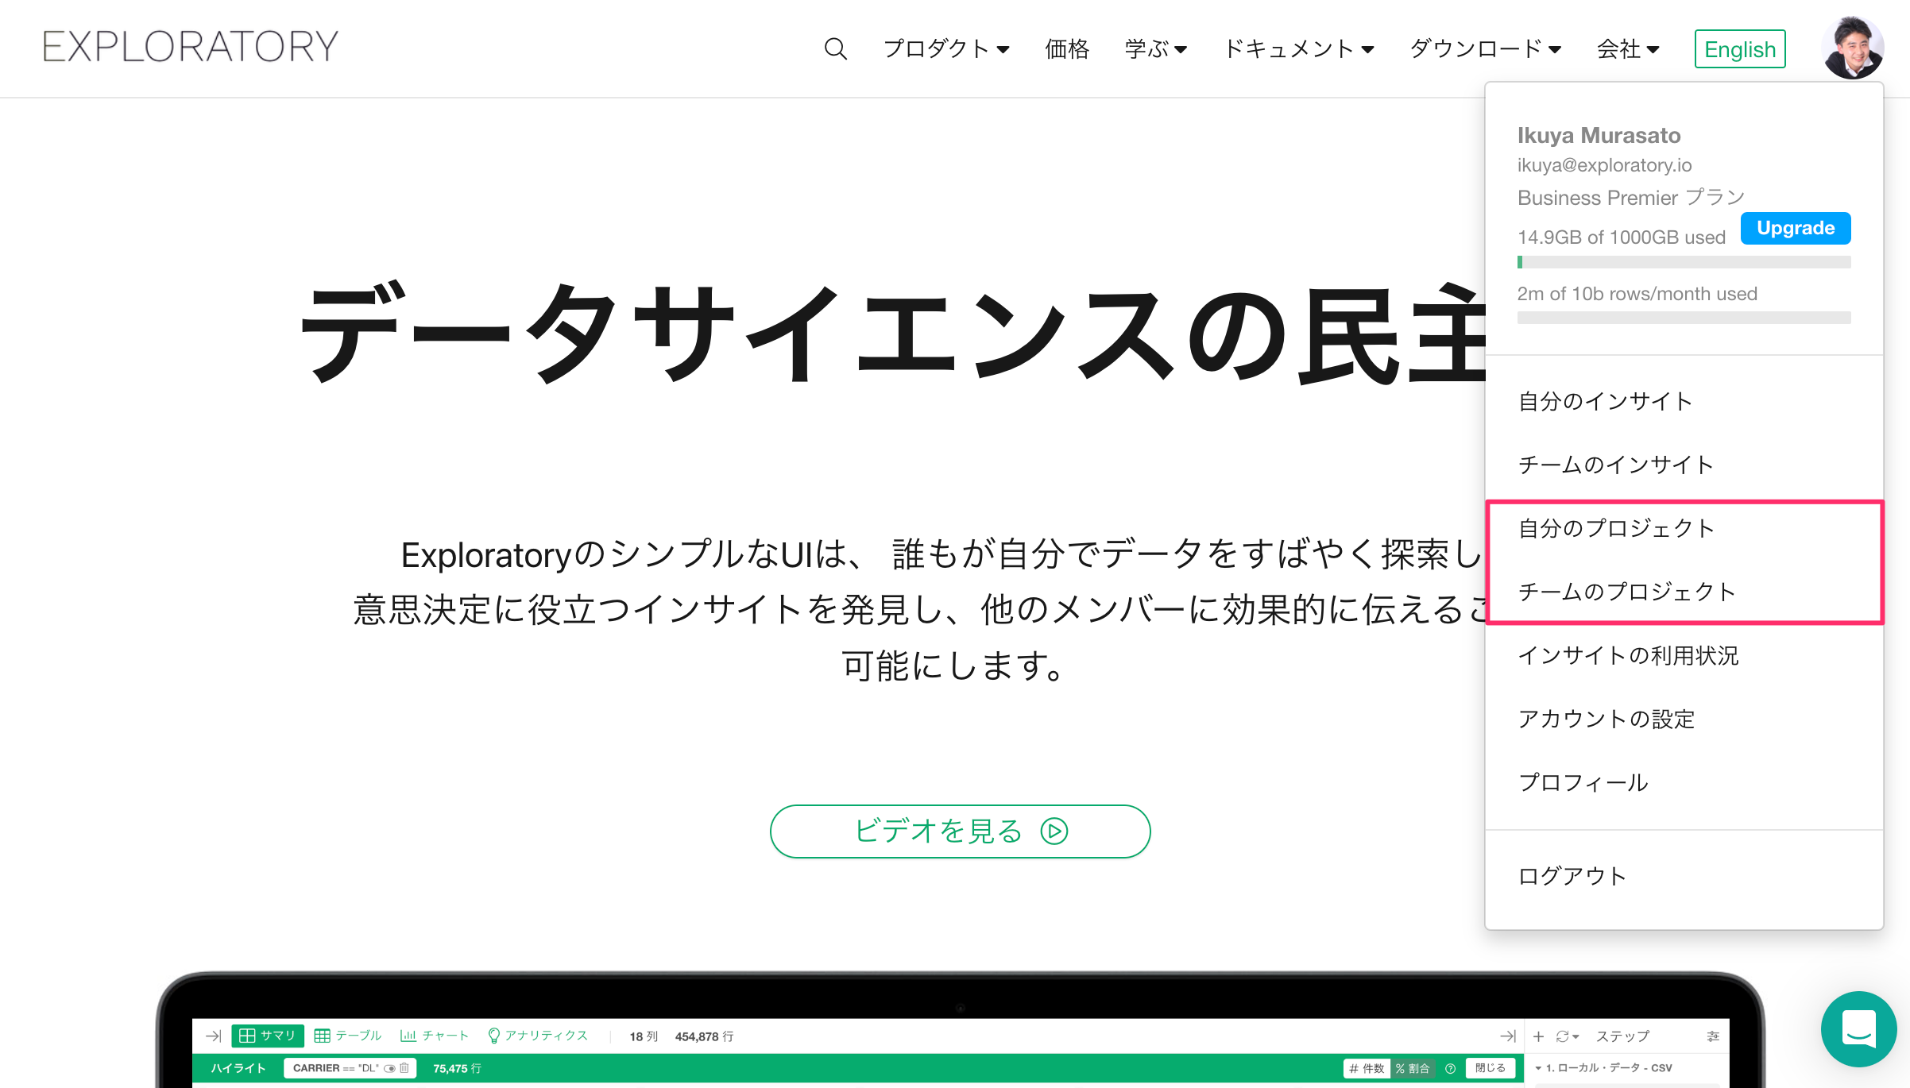The image size is (1910, 1088).
Task: Click the plus icon beside ステップ
Action: [1538, 1036]
